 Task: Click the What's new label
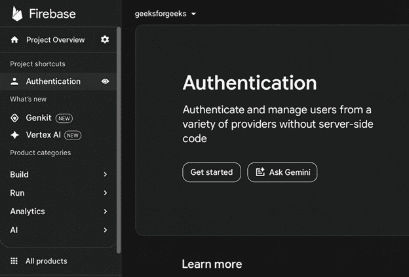tap(28, 99)
